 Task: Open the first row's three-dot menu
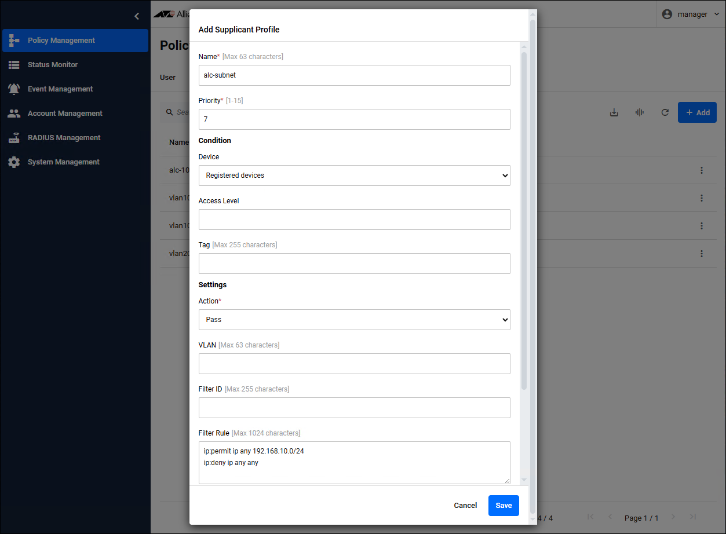701,170
